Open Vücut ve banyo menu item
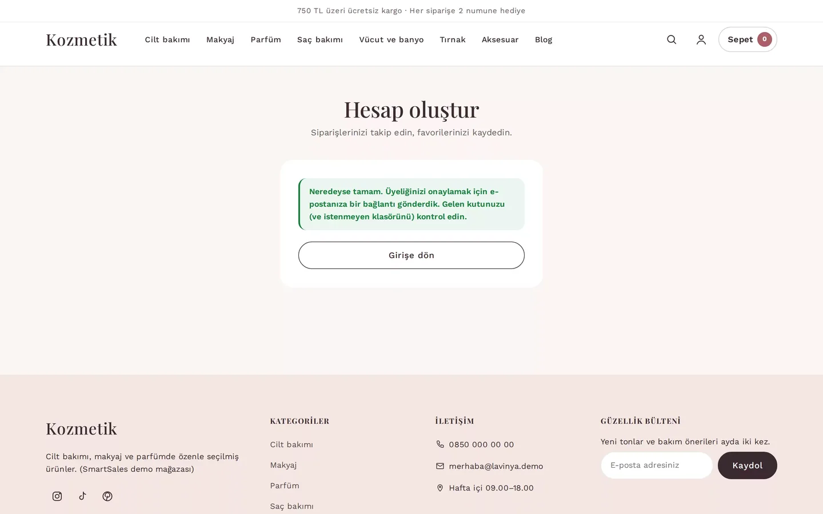This screenshot has width=823, height=514. pyautogui.click(x=391, y=39)
